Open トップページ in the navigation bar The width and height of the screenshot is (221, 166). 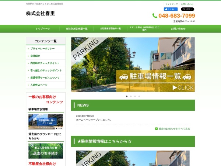tap(43, 29)
